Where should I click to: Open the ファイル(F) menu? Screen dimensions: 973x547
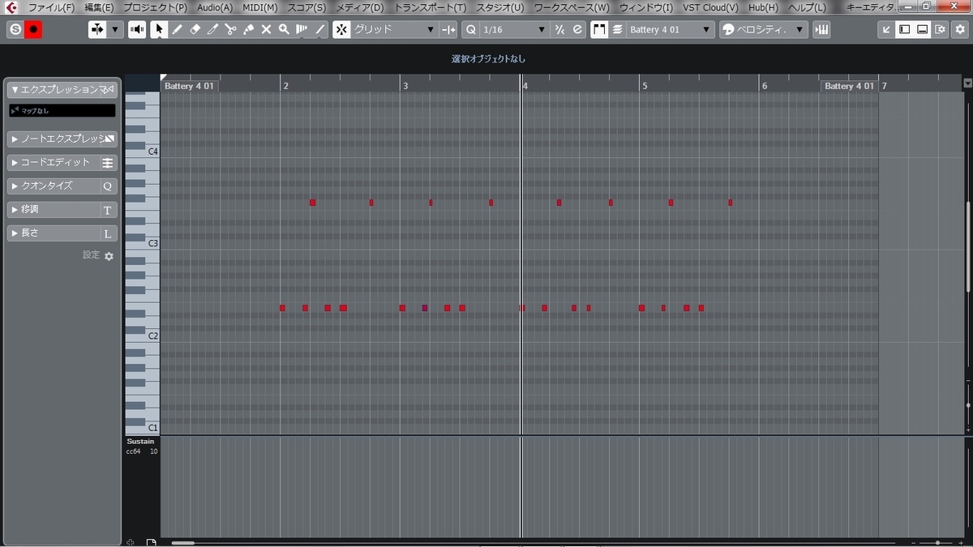point(51,7)
